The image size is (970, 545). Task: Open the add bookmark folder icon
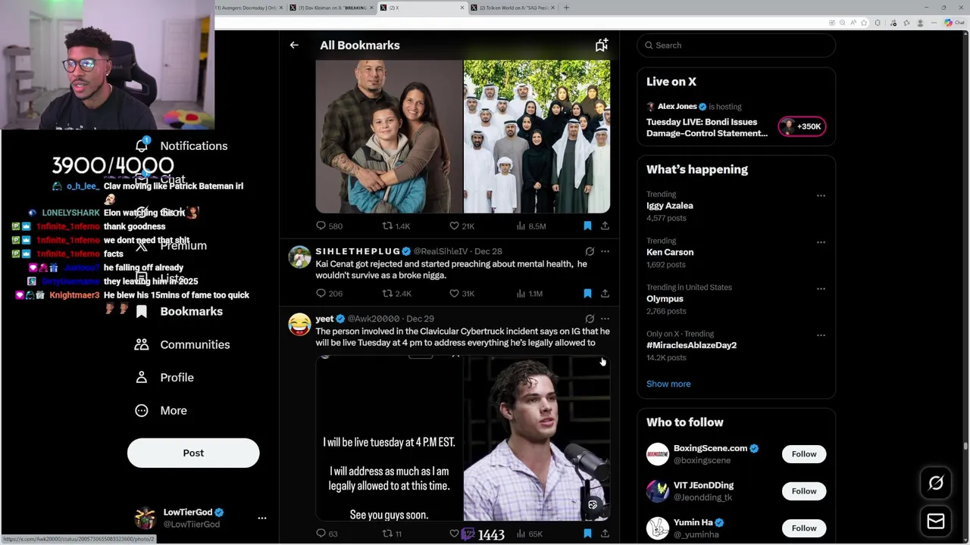(602, 45)
